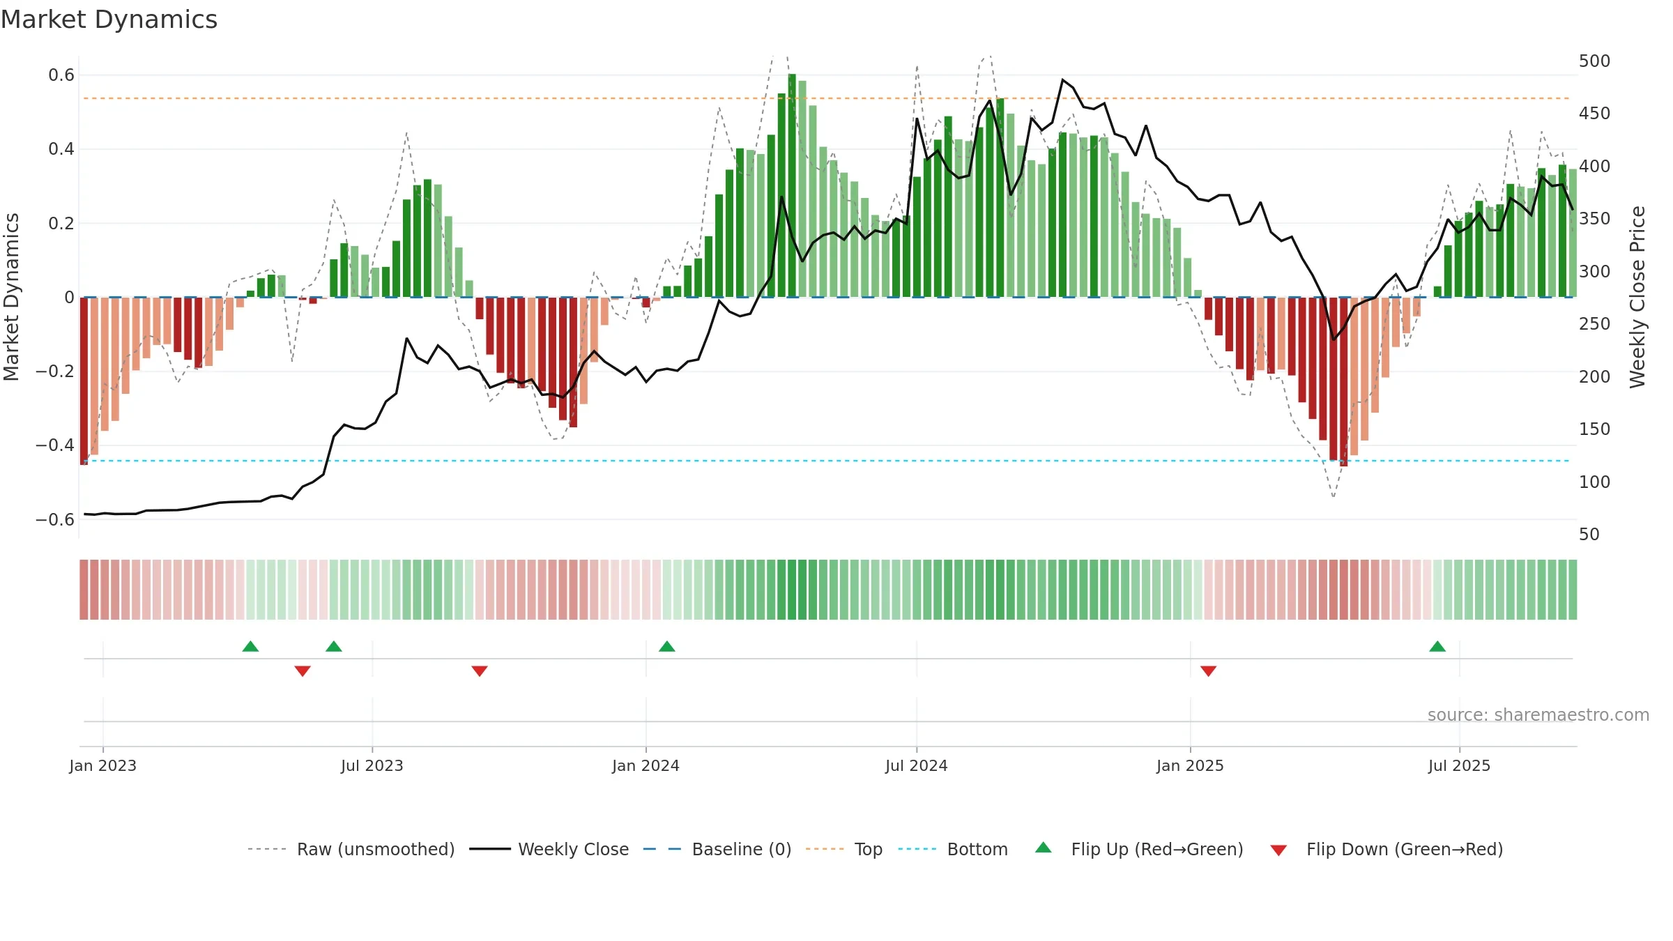Click the first red flip-down marker in spring 2023
Screen dimensions: 1673x941
(303, 671)
